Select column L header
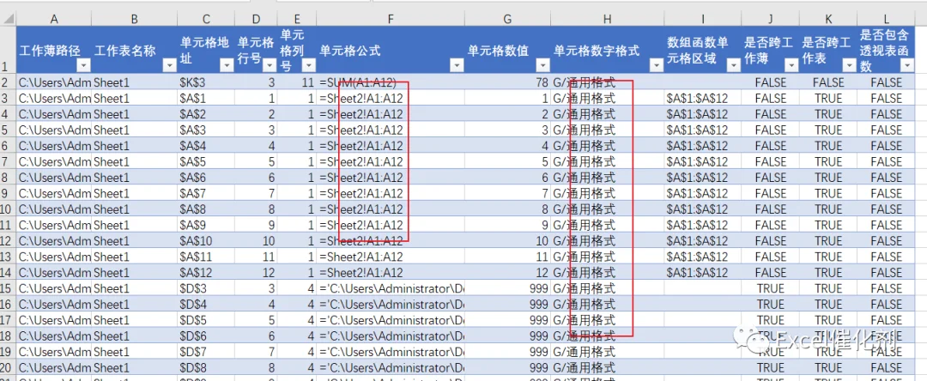The image size is (927, 381). point(886,19)
